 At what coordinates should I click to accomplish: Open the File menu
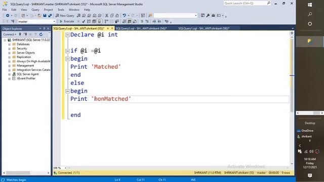[5, 10]
